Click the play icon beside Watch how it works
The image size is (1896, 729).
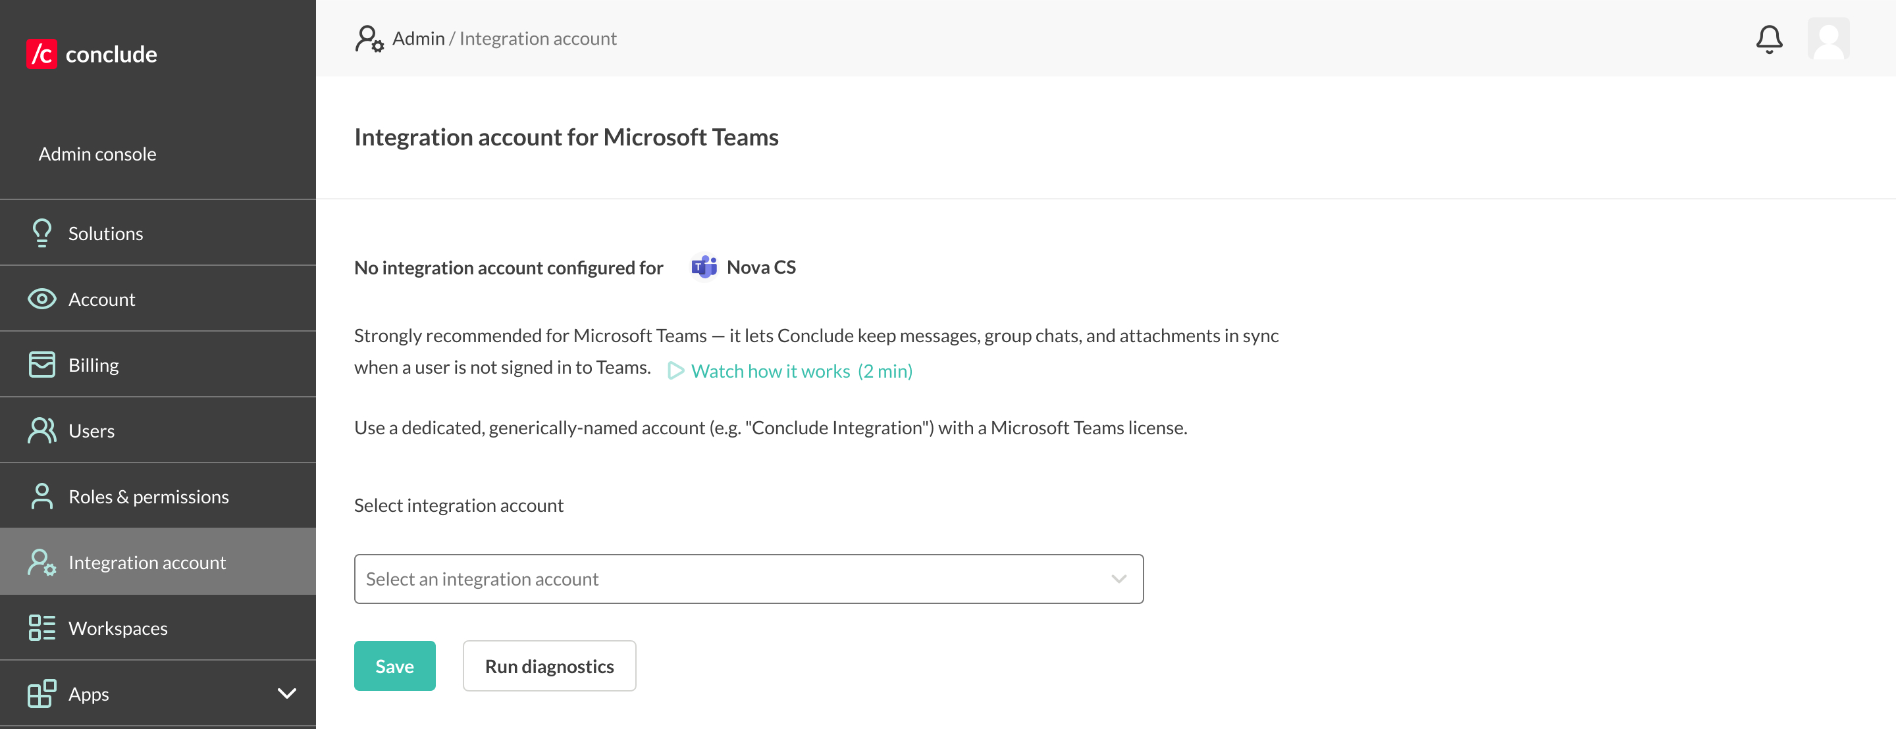[x=675, y=371]
